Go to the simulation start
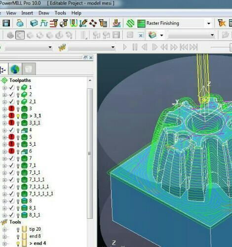Screen dimensions: 232x247 point(184,47)
